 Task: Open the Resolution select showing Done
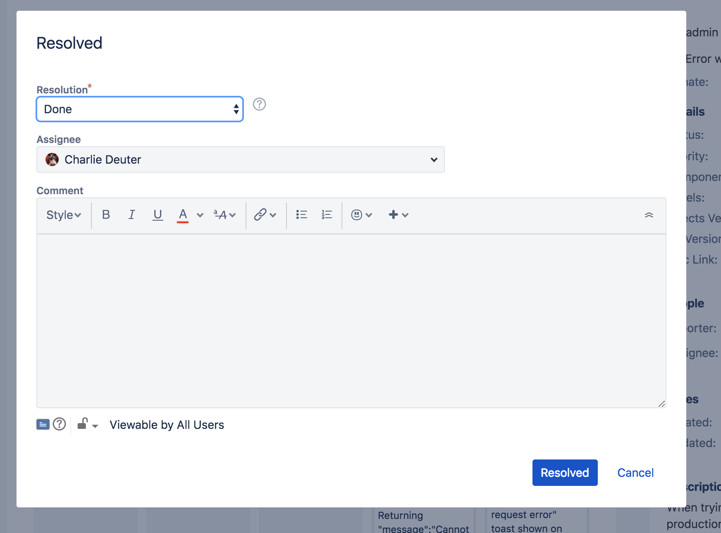pyautogui.click(x=140, y=109)
